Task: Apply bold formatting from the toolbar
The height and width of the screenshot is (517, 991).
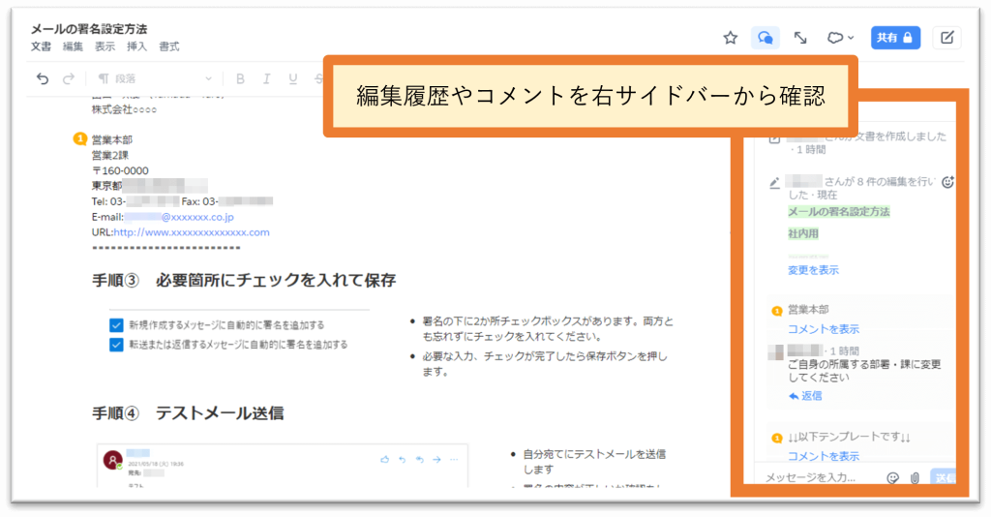Action: coord(240,78)
